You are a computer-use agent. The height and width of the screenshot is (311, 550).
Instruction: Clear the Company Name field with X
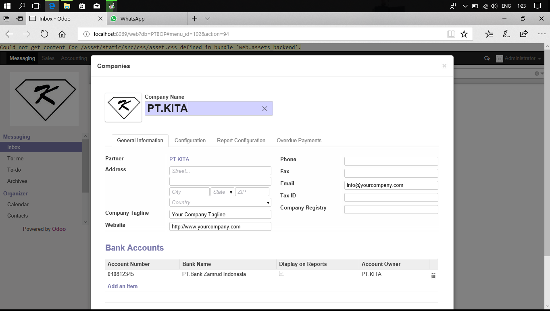(265, 109)
